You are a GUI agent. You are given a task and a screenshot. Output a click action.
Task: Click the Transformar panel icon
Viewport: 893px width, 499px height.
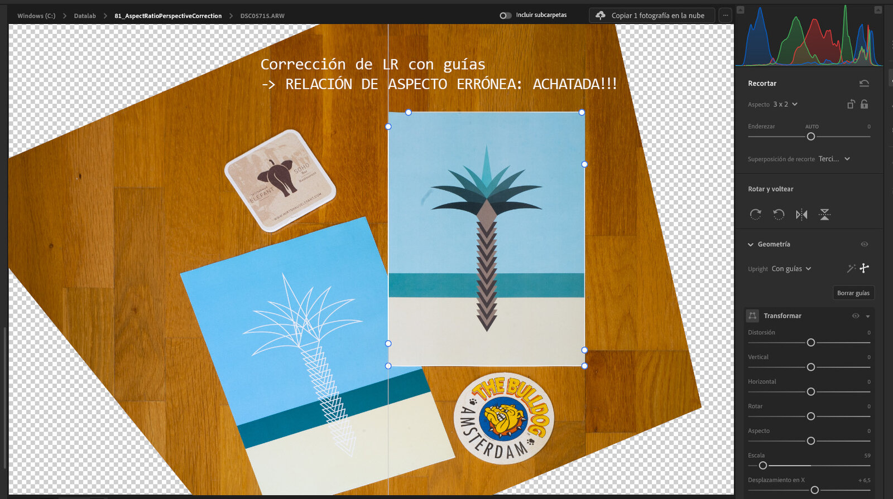point(752,316)
